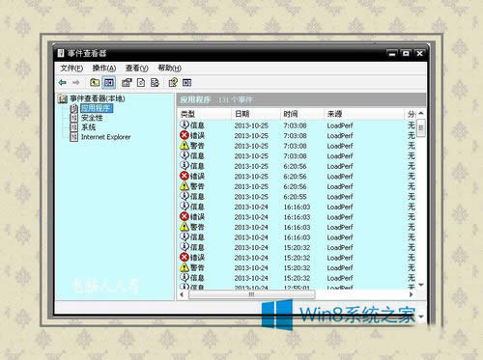Go forward with the right arrow toolbar icon
The image size is (483, 360).
pos(76,83)
